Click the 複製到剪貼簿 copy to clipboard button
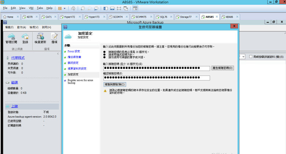Viewport: 286px width, 154px height. click(x=115, y=84)
